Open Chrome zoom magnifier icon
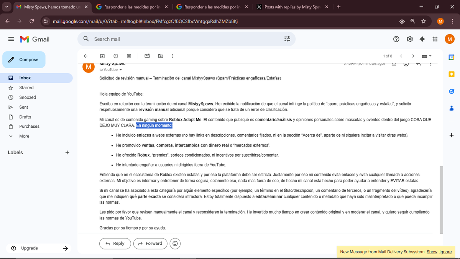Viewport: 460px width, 259px height. 413,21
